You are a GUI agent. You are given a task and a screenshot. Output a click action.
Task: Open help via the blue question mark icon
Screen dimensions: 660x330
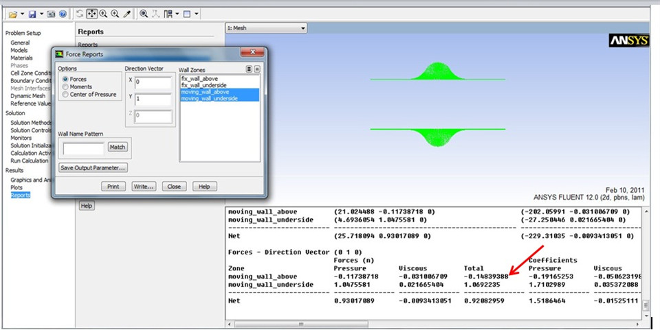tap(63, 14)
